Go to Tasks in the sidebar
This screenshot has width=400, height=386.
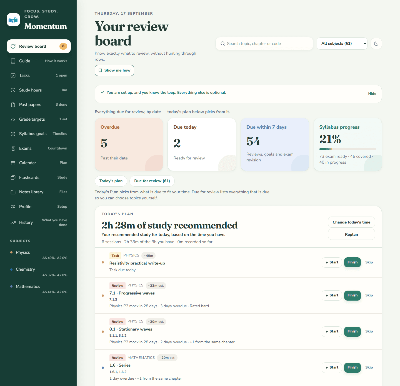click(39, 75)
